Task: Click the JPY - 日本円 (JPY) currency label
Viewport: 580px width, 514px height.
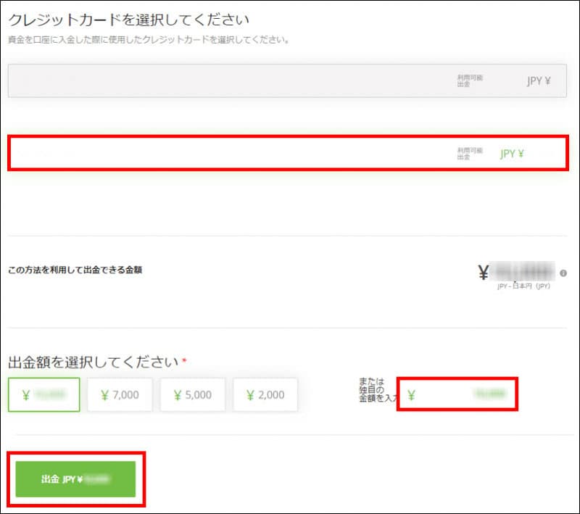Action: [525, 286]
